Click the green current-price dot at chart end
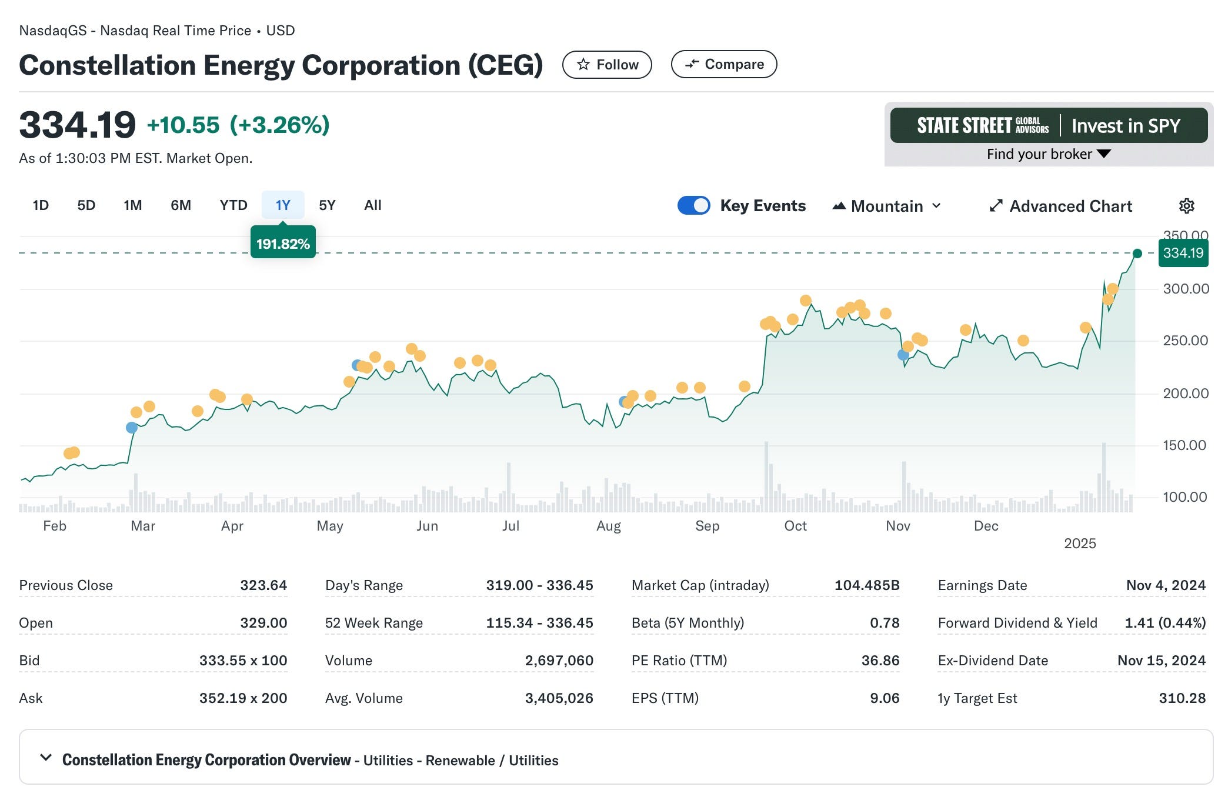This screenshot has height=800, width=1228. tap(1137, 254)
